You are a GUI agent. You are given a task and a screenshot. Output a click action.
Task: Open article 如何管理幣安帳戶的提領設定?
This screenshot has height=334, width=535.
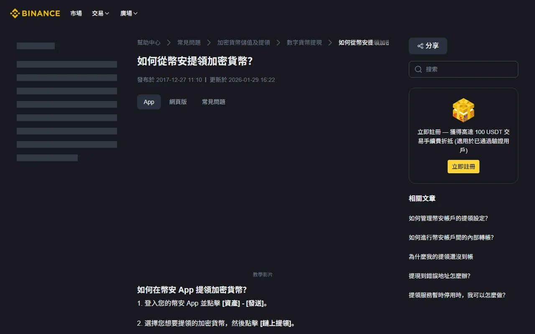(448, 218)
